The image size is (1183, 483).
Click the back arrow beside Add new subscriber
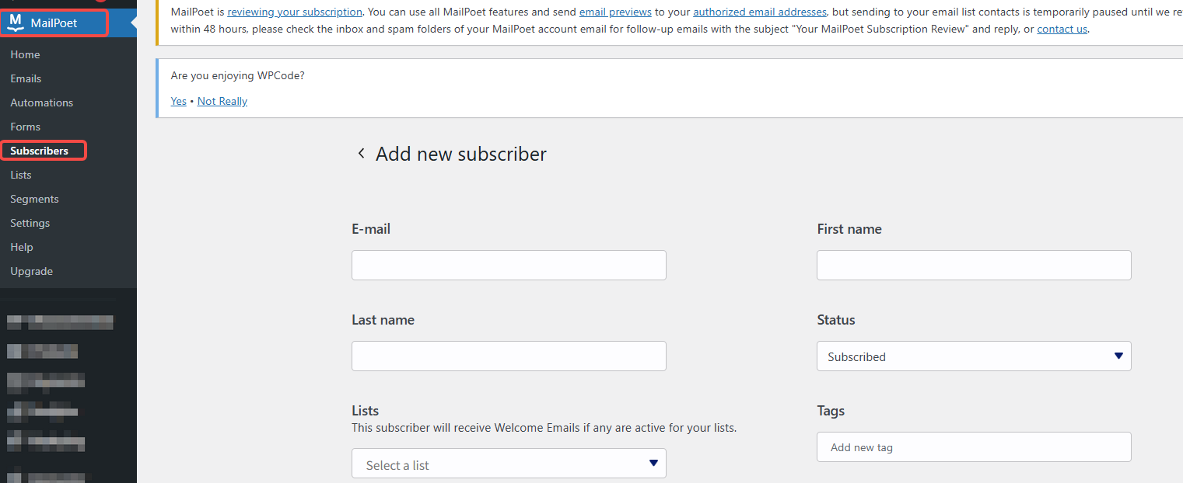coord(361,153)
